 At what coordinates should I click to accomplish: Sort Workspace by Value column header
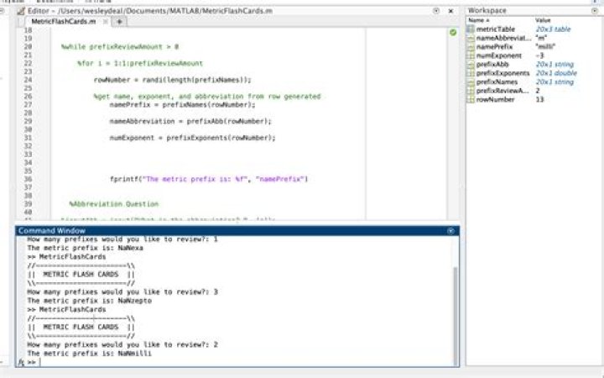[543, 20]
